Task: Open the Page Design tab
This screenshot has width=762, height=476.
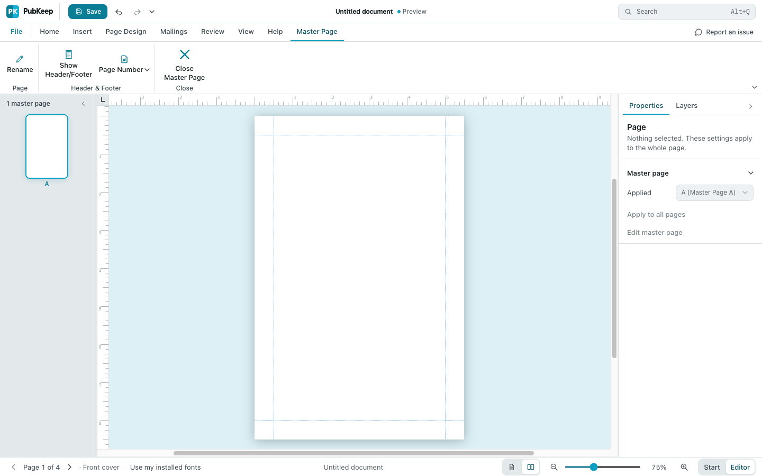Action: (x=126, y=32)
